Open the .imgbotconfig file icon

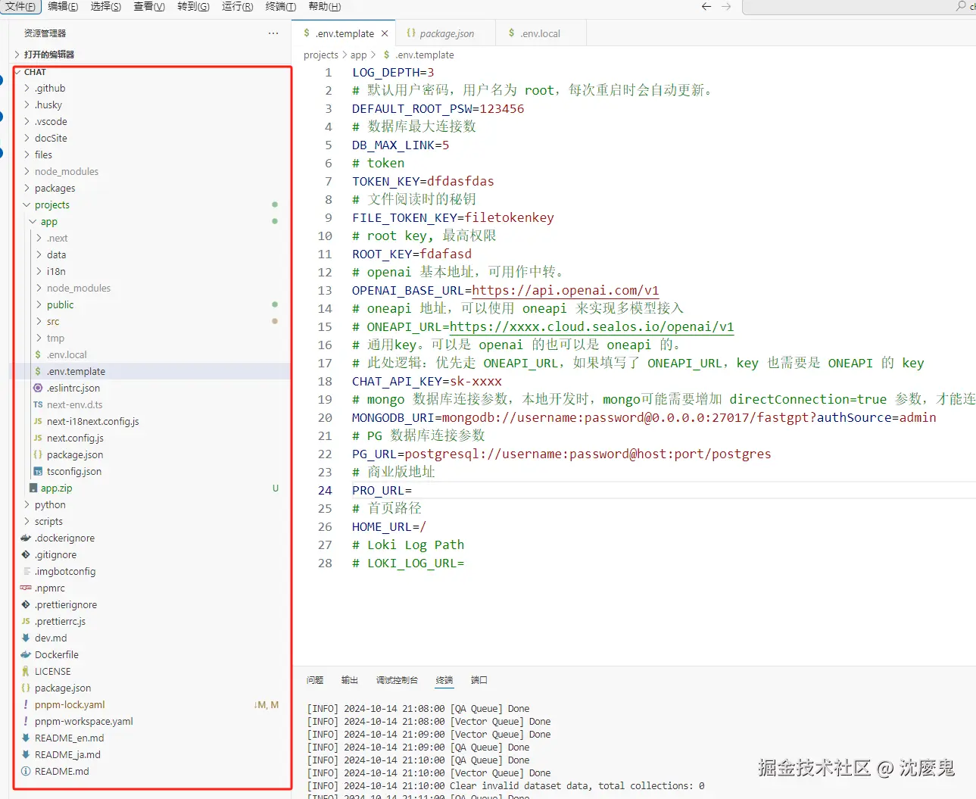26,571
